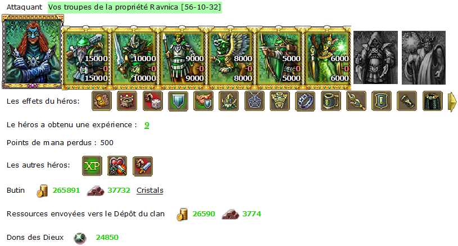458x246 pixels.
Task: Open the handshake with shield effect icon
Action: point(203,101)
